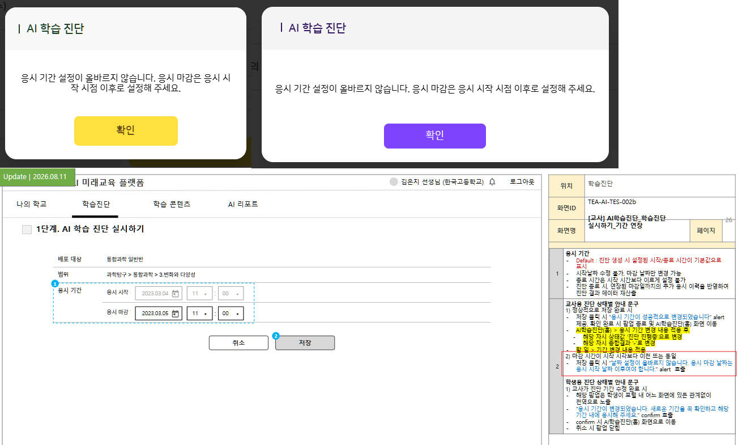
Task: Expand the 응시 마감 minute dropdown
Action: tap(231, 313)
